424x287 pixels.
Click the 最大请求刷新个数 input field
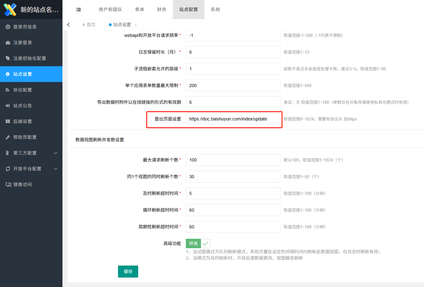click(233, 160)
